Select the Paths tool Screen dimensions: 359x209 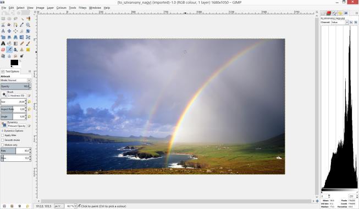coord(15,25)
